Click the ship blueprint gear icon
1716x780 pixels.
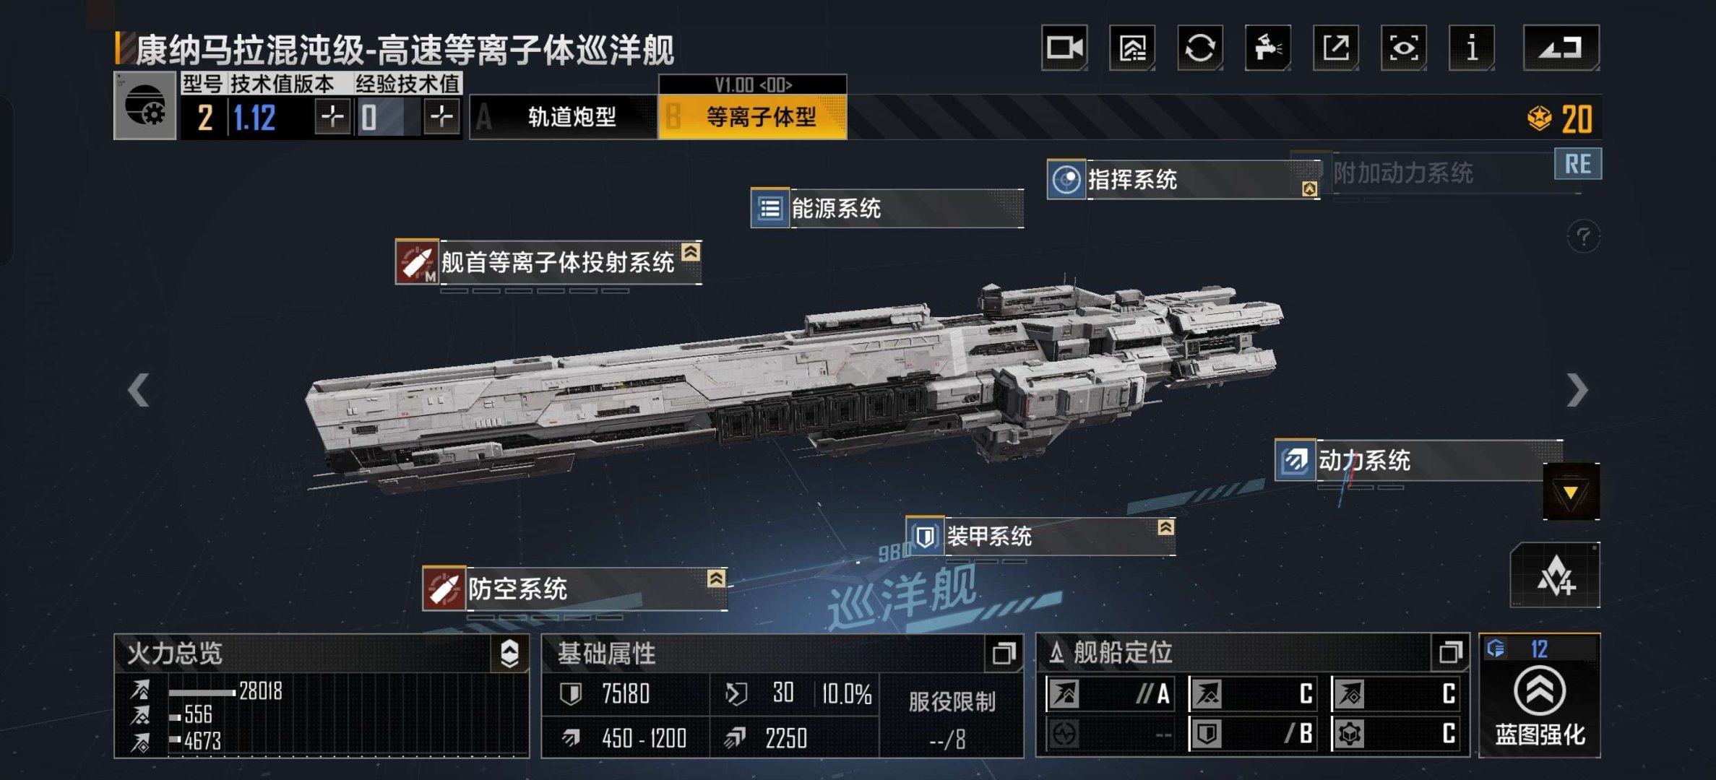[145, 105]
